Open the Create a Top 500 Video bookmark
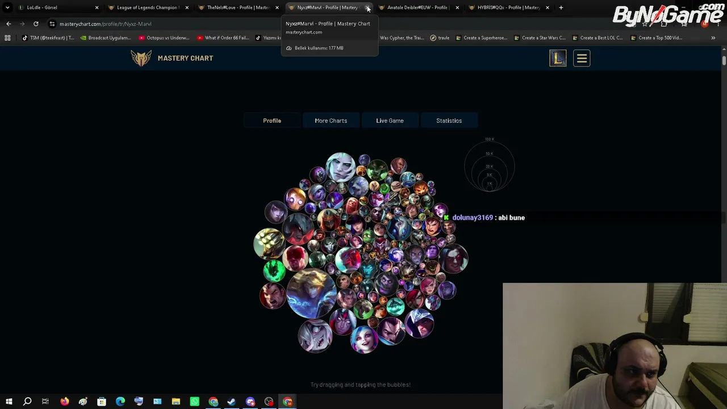Image resolution: width=727 pixels, height=409 pixels. [656, 38]
